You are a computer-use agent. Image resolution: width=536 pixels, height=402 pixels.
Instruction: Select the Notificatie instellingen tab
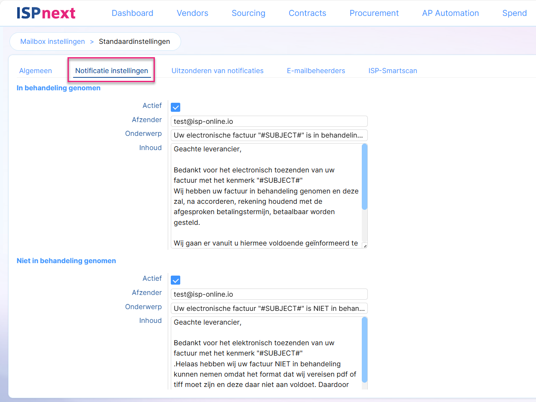click(111, 71)
